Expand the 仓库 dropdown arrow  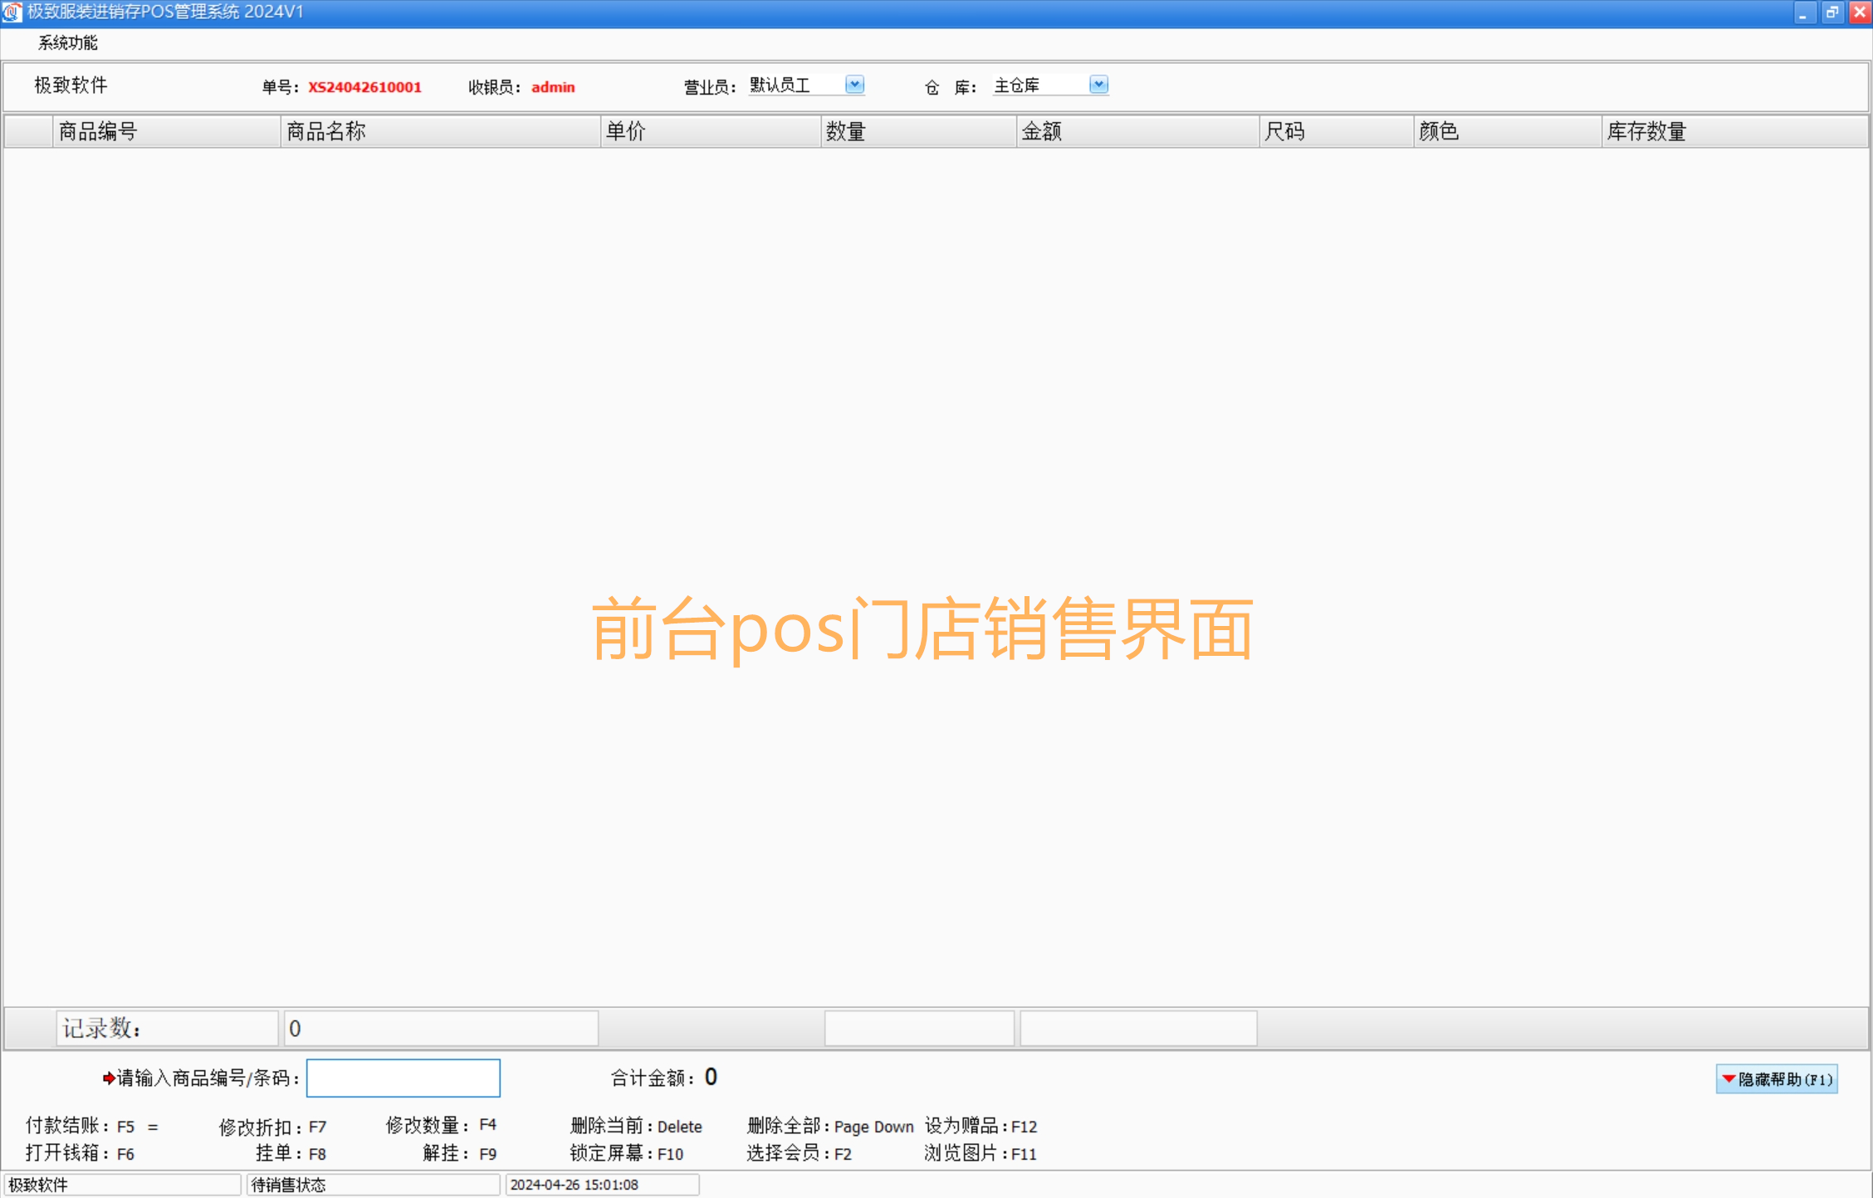click(1098, 85)
